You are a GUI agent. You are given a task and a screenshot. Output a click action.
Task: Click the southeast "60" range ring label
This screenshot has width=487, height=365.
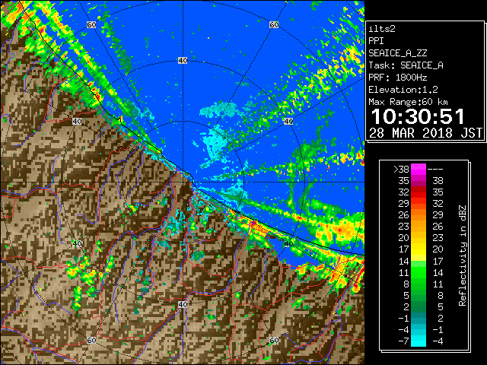click(274, 340)
